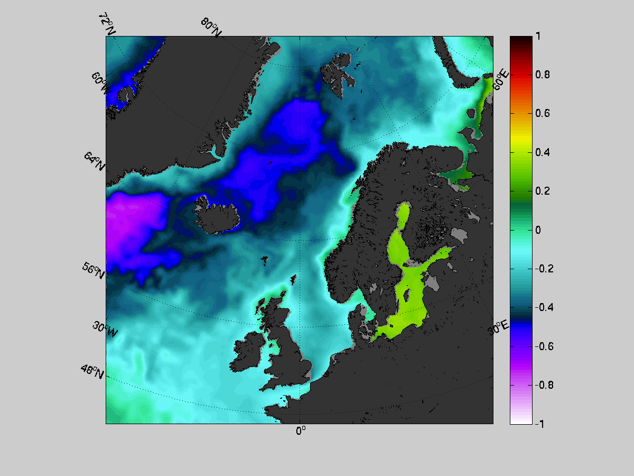Click colorbar tick label -0.2
Screen dimensions: 634x476
[544, 269]
